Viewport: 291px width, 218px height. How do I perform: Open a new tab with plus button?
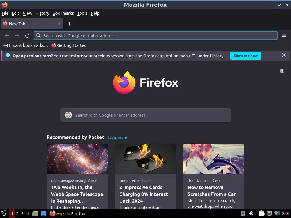(x=69, y=24)
